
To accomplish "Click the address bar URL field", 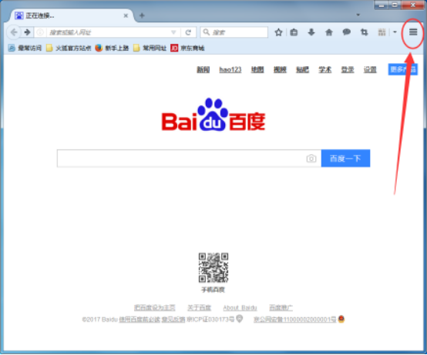I will point(108,32).
